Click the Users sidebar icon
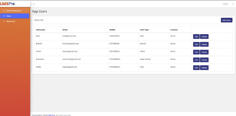 tap(4, 16)
